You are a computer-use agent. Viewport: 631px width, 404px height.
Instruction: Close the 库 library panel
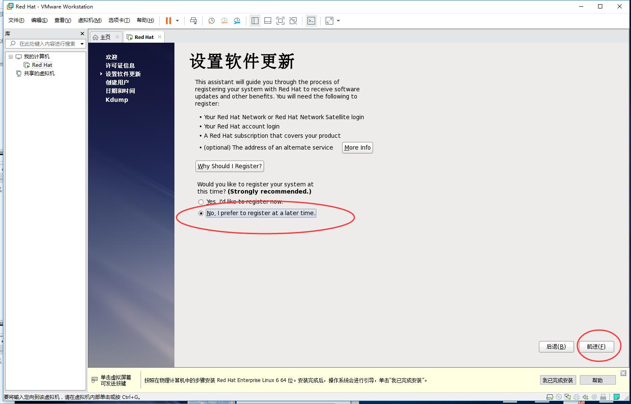[x=82, y=33]
